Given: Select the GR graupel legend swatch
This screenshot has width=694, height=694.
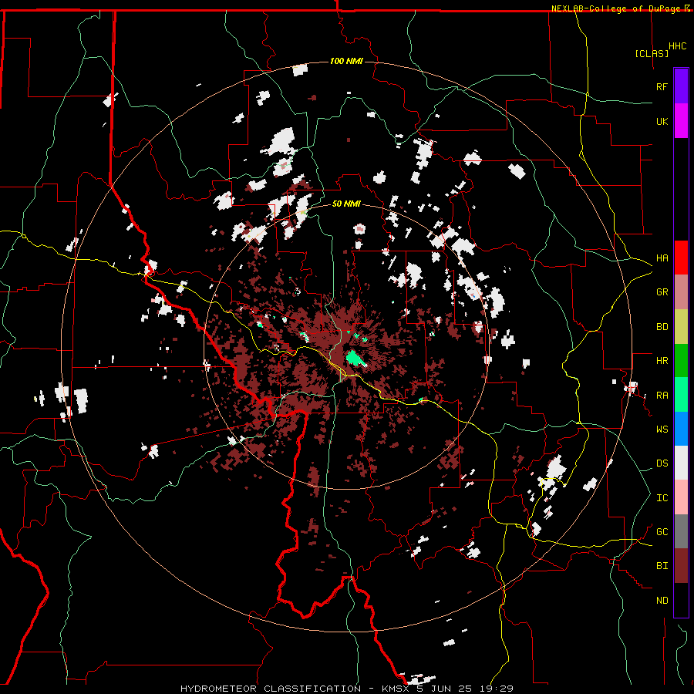Looking at the screenshot, I should click(x=681, y=292).
